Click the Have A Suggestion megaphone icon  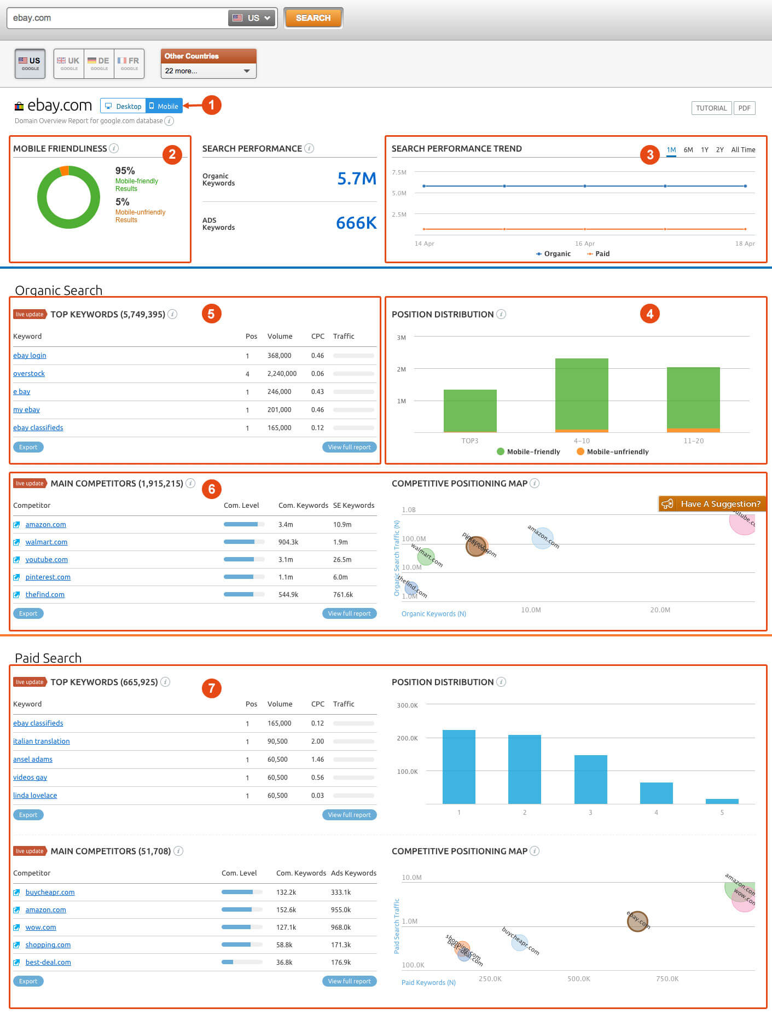[x=667, y=504]
